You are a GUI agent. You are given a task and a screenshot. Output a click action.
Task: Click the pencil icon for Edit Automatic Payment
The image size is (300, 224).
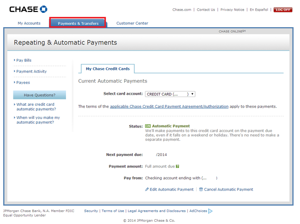pyautogui.click(x=147, y=190)
